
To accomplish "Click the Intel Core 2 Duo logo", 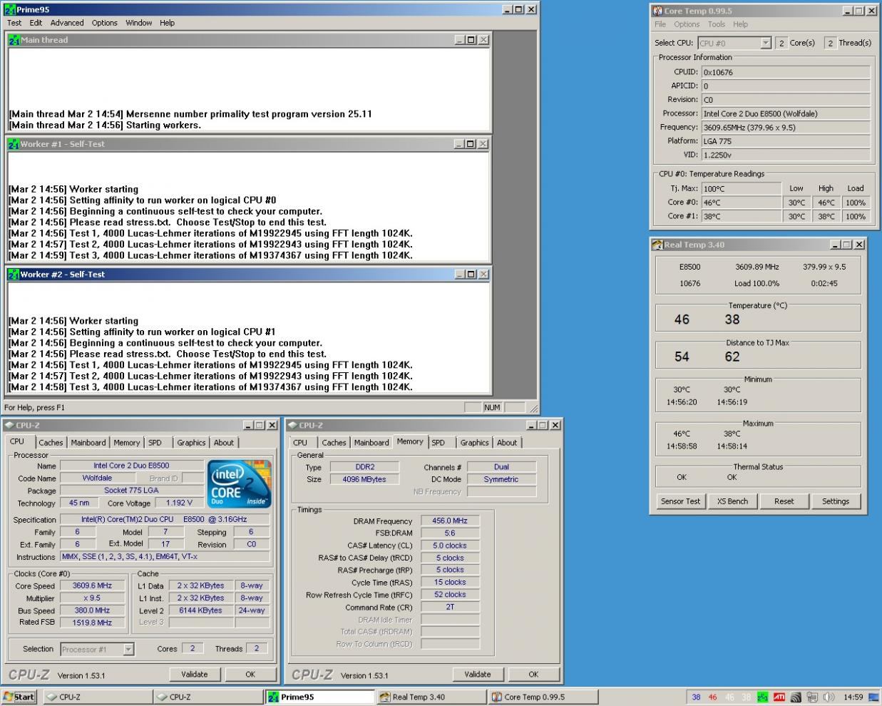I will click(x=240, y=484).
